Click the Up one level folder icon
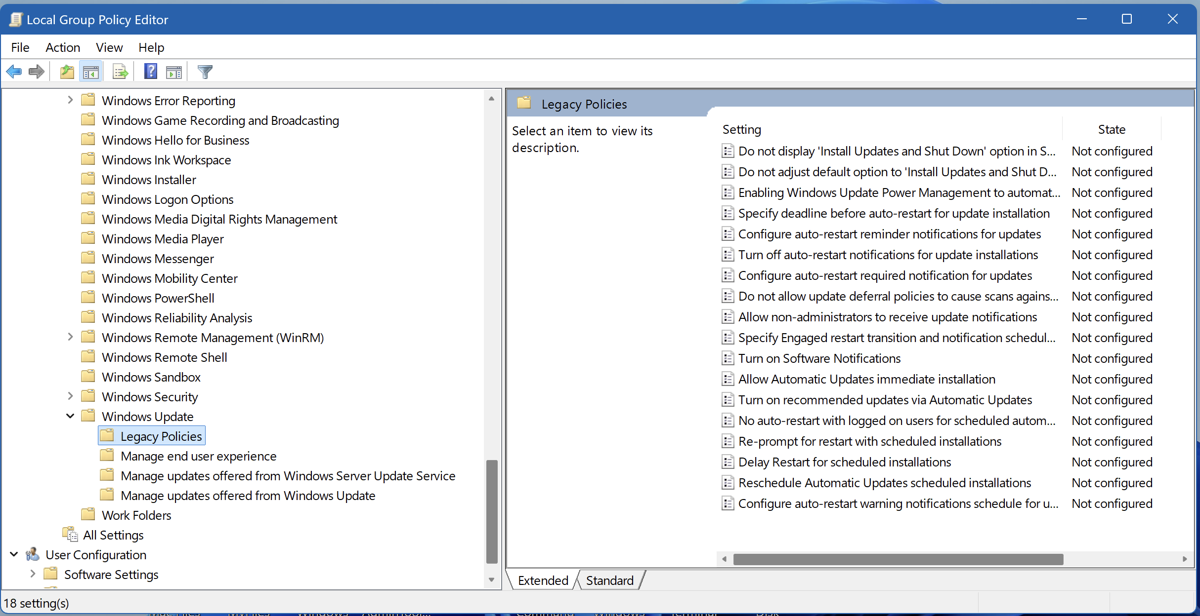The image size is (1200, 616). (67, 72)
